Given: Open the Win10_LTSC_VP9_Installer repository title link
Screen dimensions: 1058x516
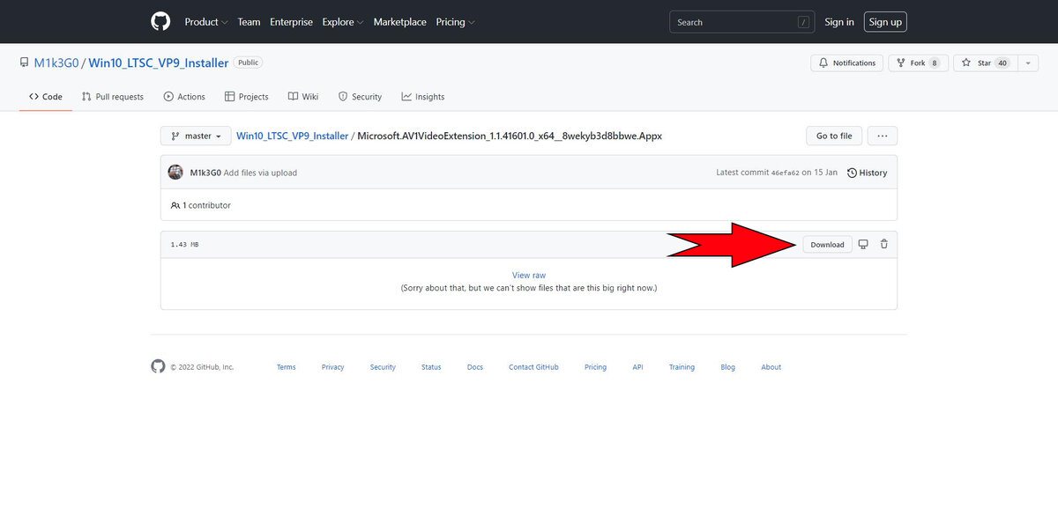Looking at the screenshot, I should tap(159, 63).
